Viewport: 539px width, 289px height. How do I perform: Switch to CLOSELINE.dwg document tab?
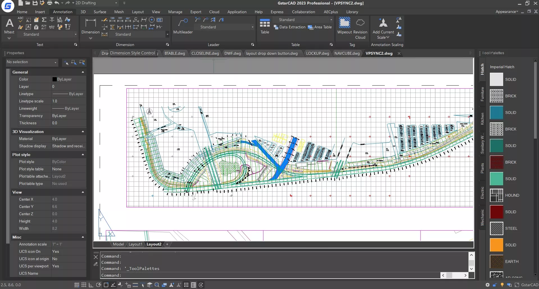point(205,53)
